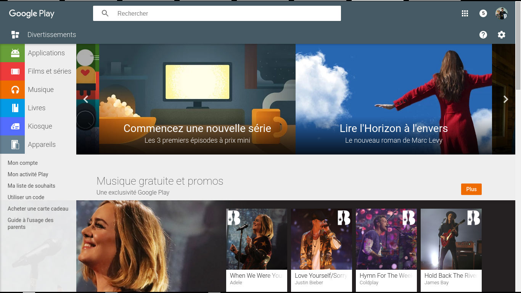This screenshot has width=521, height=293.
Task: Go to the Musique section
Action: pos(41,90)
